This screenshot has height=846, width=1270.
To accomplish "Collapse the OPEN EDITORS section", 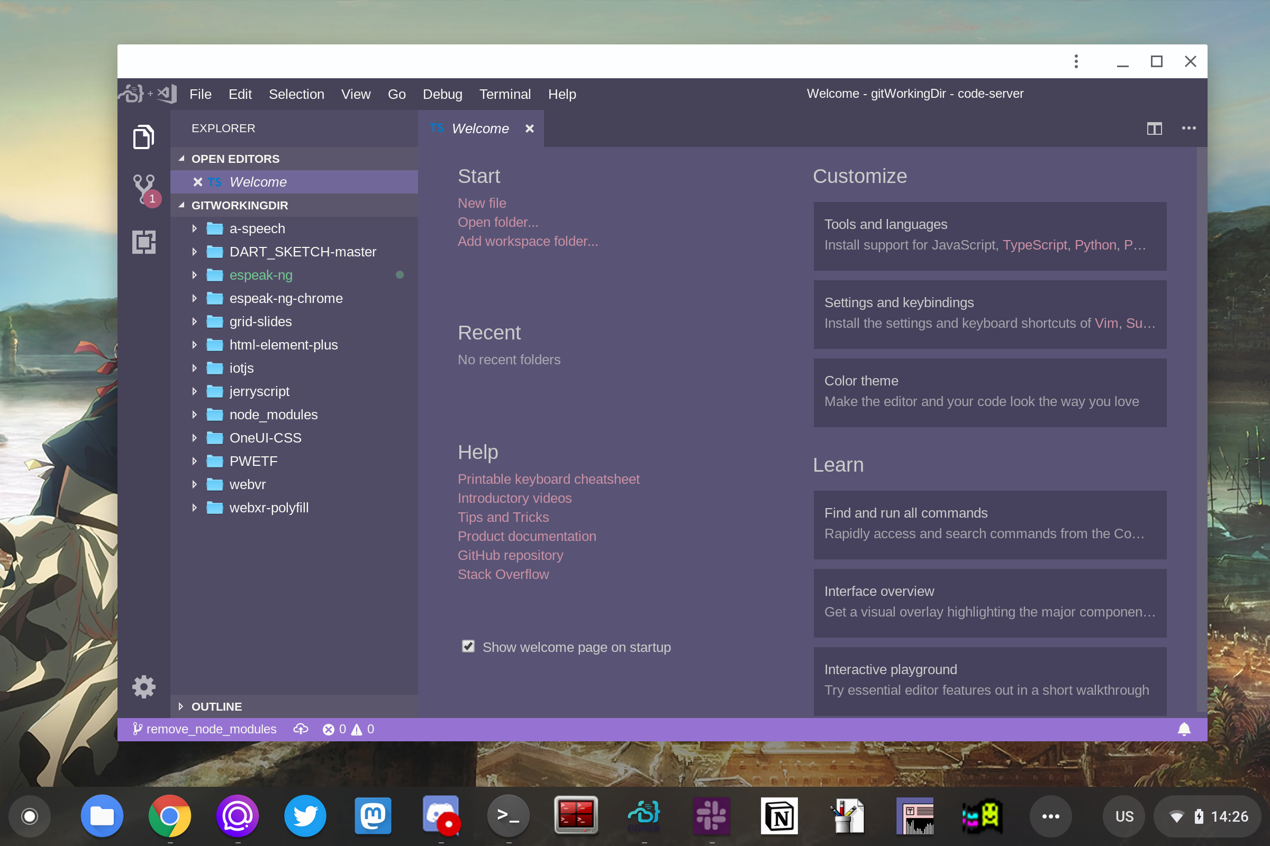I will (235, 159).
